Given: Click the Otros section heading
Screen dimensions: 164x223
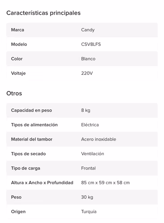Looking at the screenshot, I should coord(14,93).
